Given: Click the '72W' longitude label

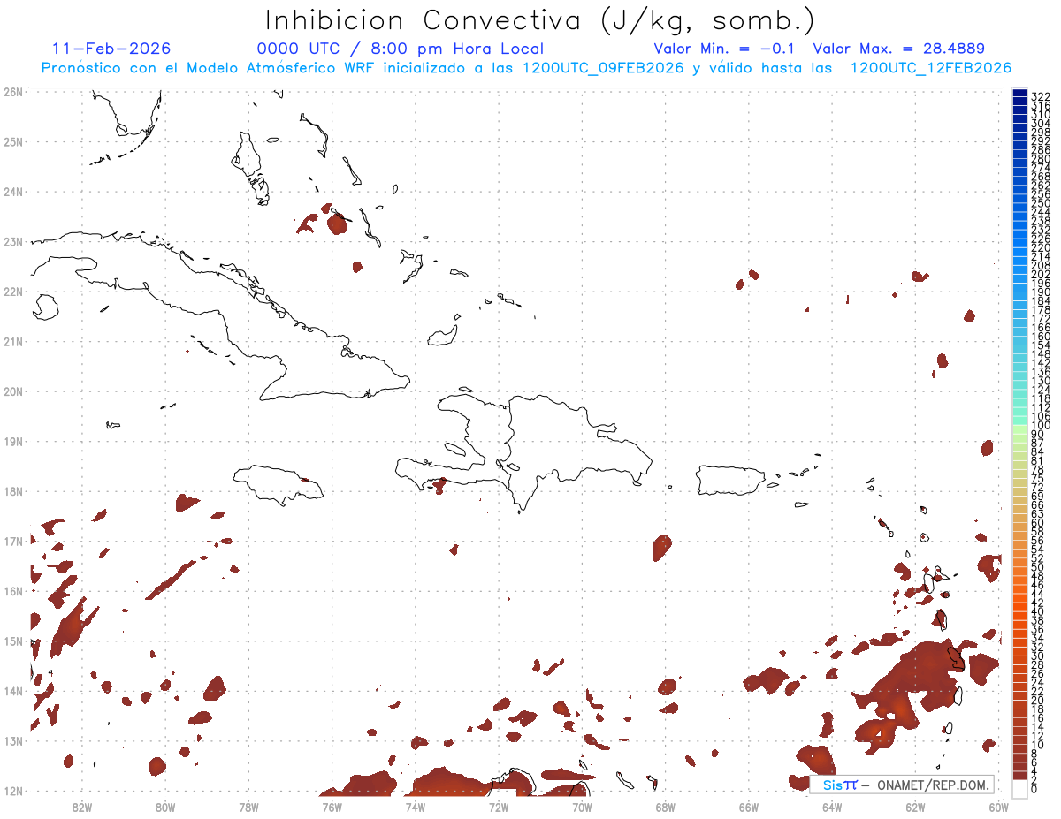Looking at the screenshot, I should pyautogui.click(x=499, y=807).
